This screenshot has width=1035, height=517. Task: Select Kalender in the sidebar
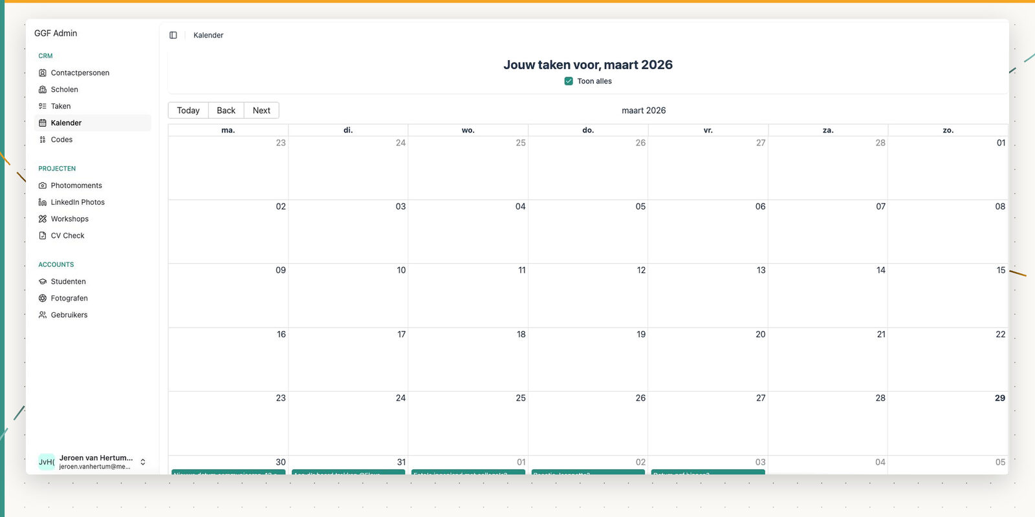66,123
